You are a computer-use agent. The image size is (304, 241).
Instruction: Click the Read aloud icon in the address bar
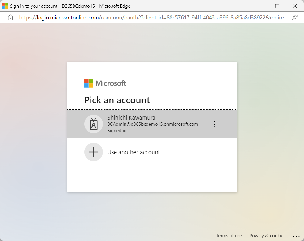[295, 17]
